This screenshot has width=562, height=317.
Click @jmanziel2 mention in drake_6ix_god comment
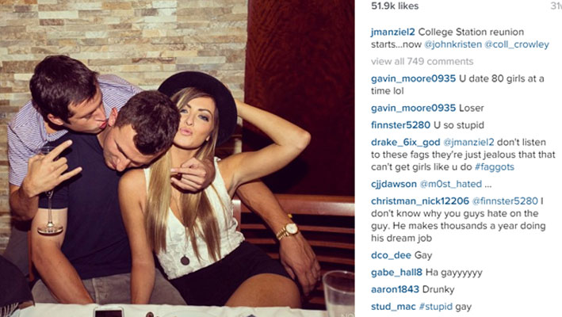click(x=468, y=142)
